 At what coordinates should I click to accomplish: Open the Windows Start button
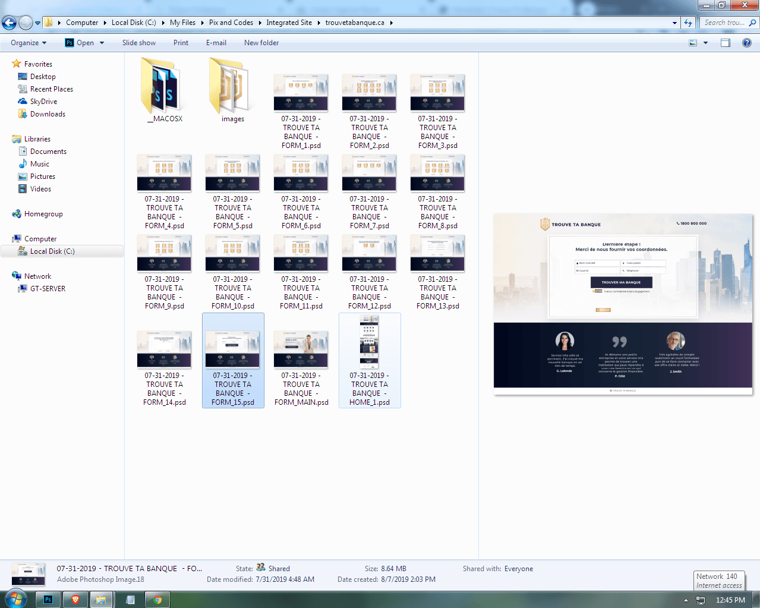click(16, 598)
